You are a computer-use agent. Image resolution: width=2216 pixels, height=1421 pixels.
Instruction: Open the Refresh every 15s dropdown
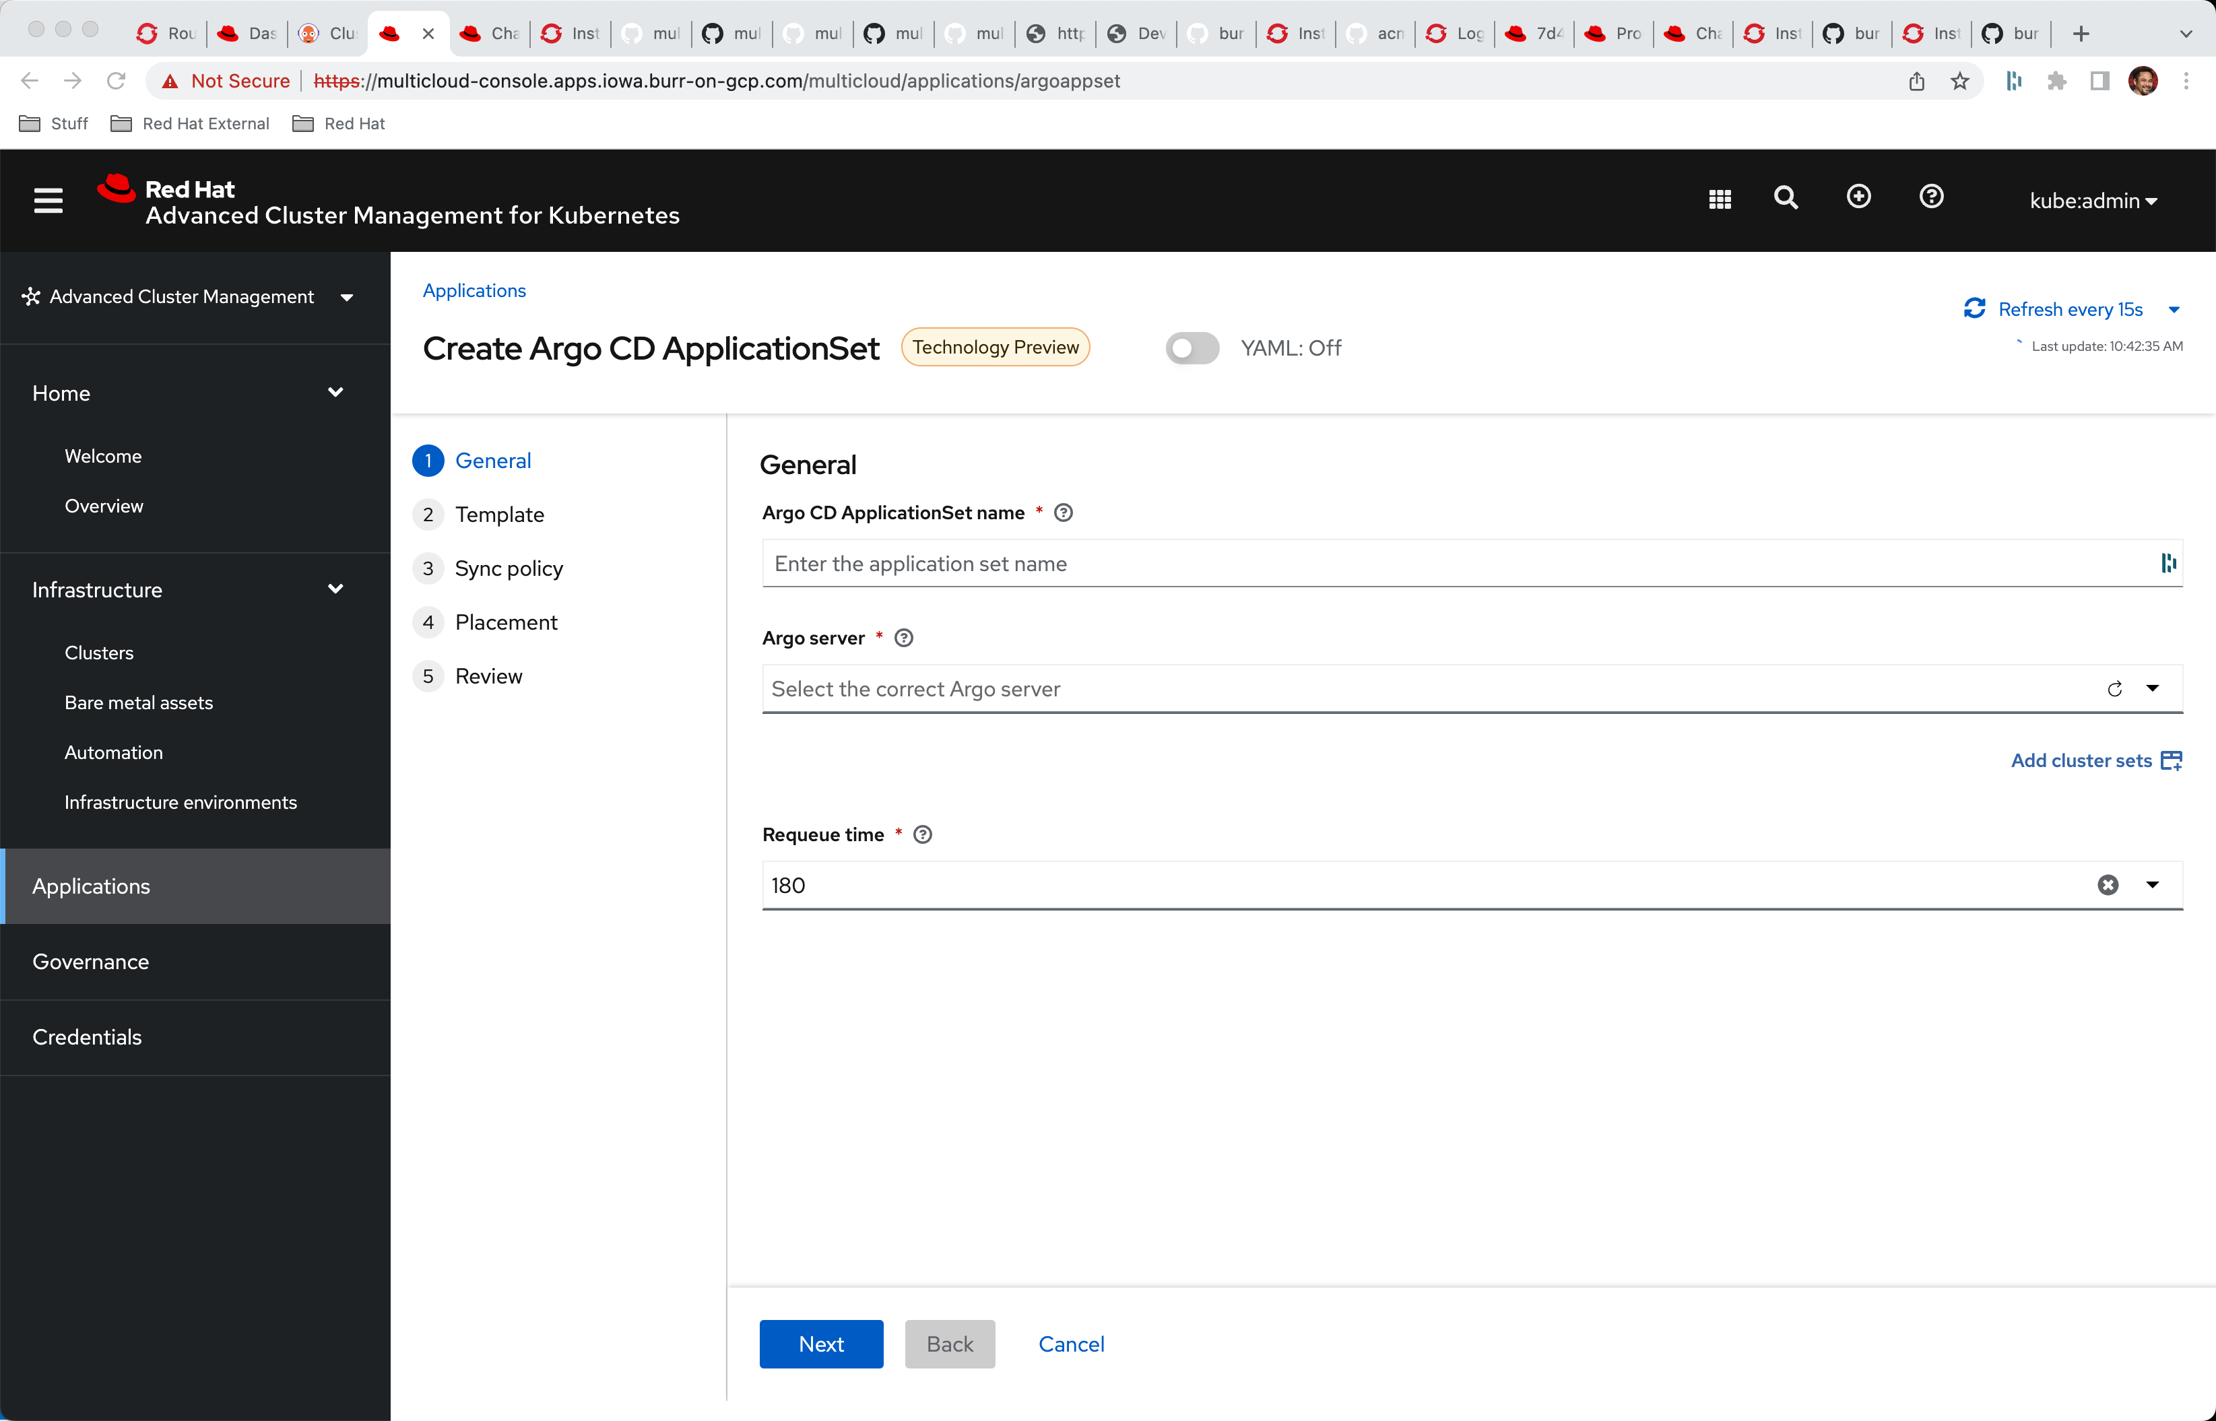[2174, 310]
